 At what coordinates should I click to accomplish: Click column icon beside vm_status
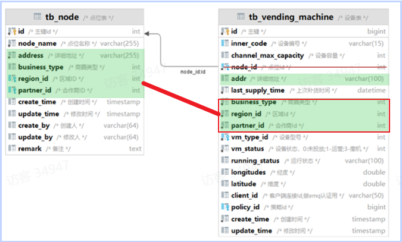click(x=225, y=149)
